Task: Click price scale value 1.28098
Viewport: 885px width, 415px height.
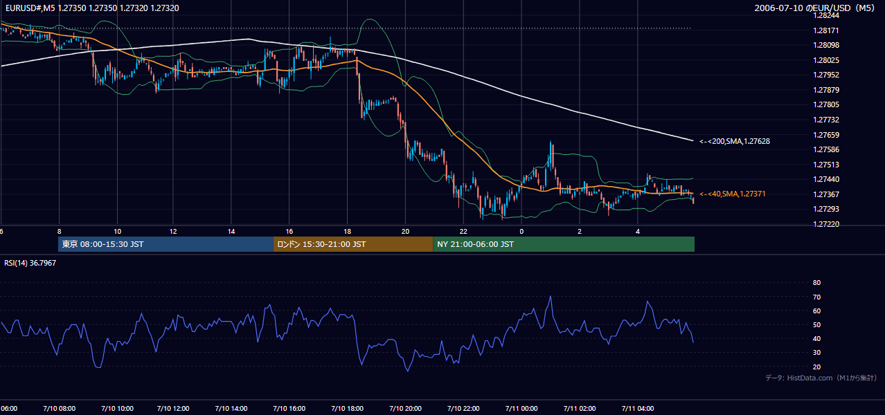Action: (826, 45)
